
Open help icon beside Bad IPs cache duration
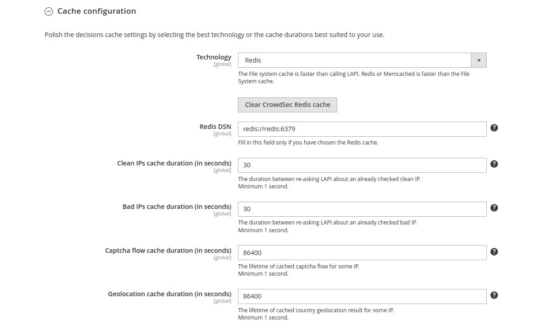[x=494, y=208]
